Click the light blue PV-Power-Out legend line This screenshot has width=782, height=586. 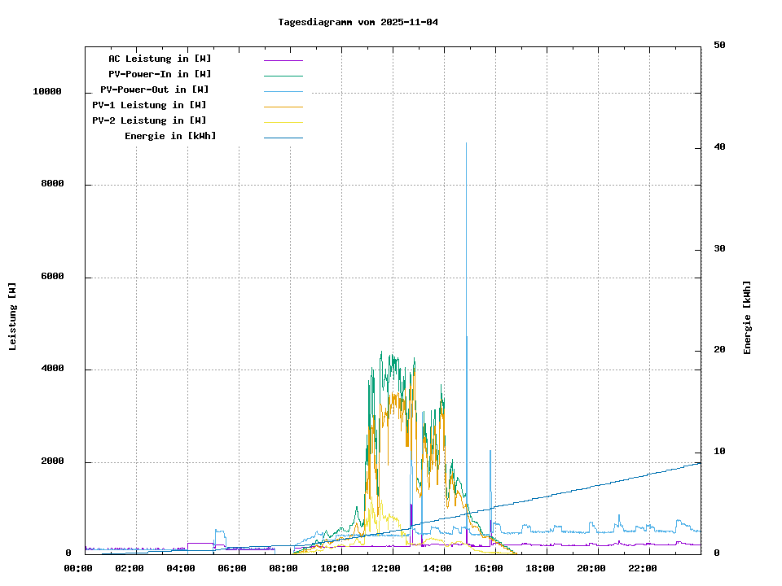(283, 91)
